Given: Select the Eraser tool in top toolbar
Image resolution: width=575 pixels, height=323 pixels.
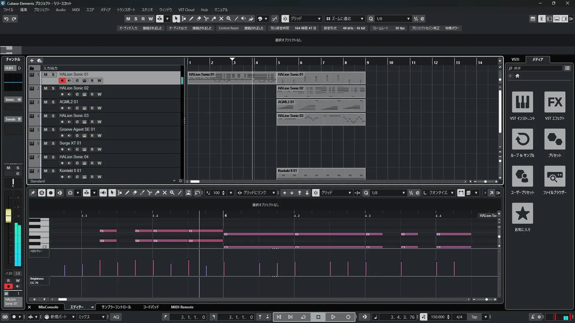Looking at the screenshot, I should (199, 19).
